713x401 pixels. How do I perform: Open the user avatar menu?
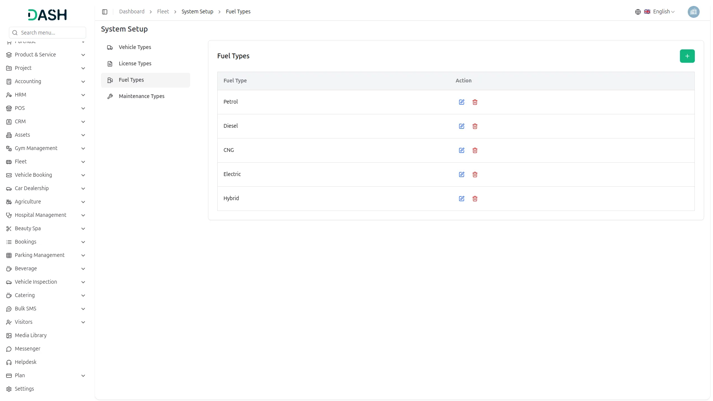coord(693,12)
